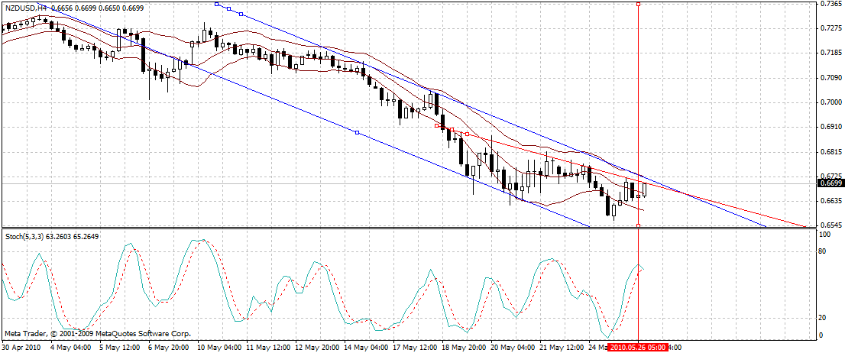Select the most recent candlestick on chart
The height and width of the screenshot is (353, 845).
pyautogui.click(x=645, y=189)
